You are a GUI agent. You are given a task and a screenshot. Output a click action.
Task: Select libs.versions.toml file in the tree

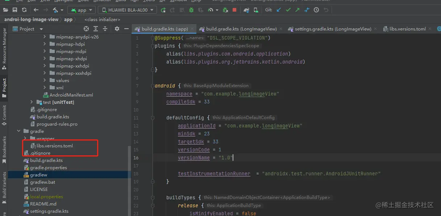click(51, 146)
